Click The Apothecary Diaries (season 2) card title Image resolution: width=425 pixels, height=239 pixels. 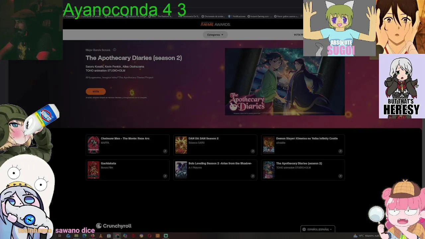coord(299,163)
